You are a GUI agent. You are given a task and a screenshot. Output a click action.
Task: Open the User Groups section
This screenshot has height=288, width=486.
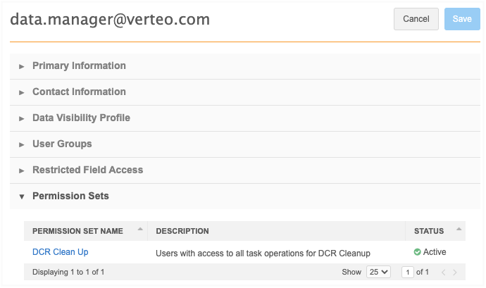click(62, 144)
